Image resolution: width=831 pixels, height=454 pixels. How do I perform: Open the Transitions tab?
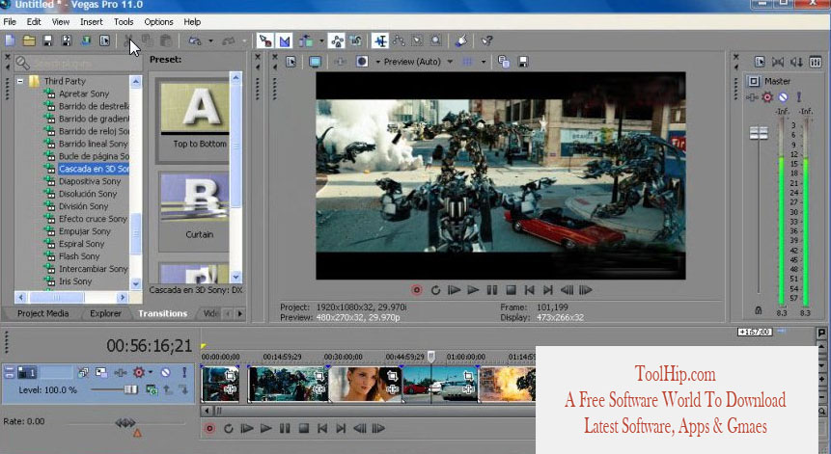point(163,313)
